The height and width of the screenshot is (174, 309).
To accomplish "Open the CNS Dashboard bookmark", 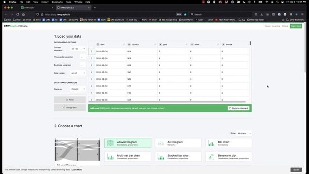I will (116, 20).
